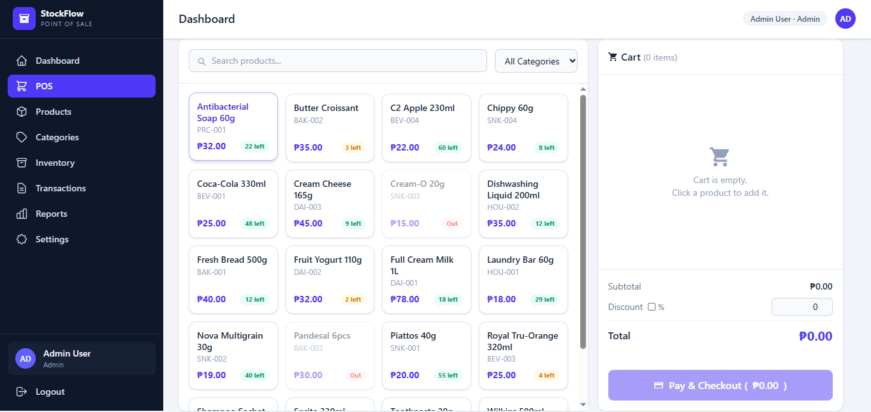Select the POS menu item
The height and width of the screenshot is (412, 871).
click(x=82, y=86)
